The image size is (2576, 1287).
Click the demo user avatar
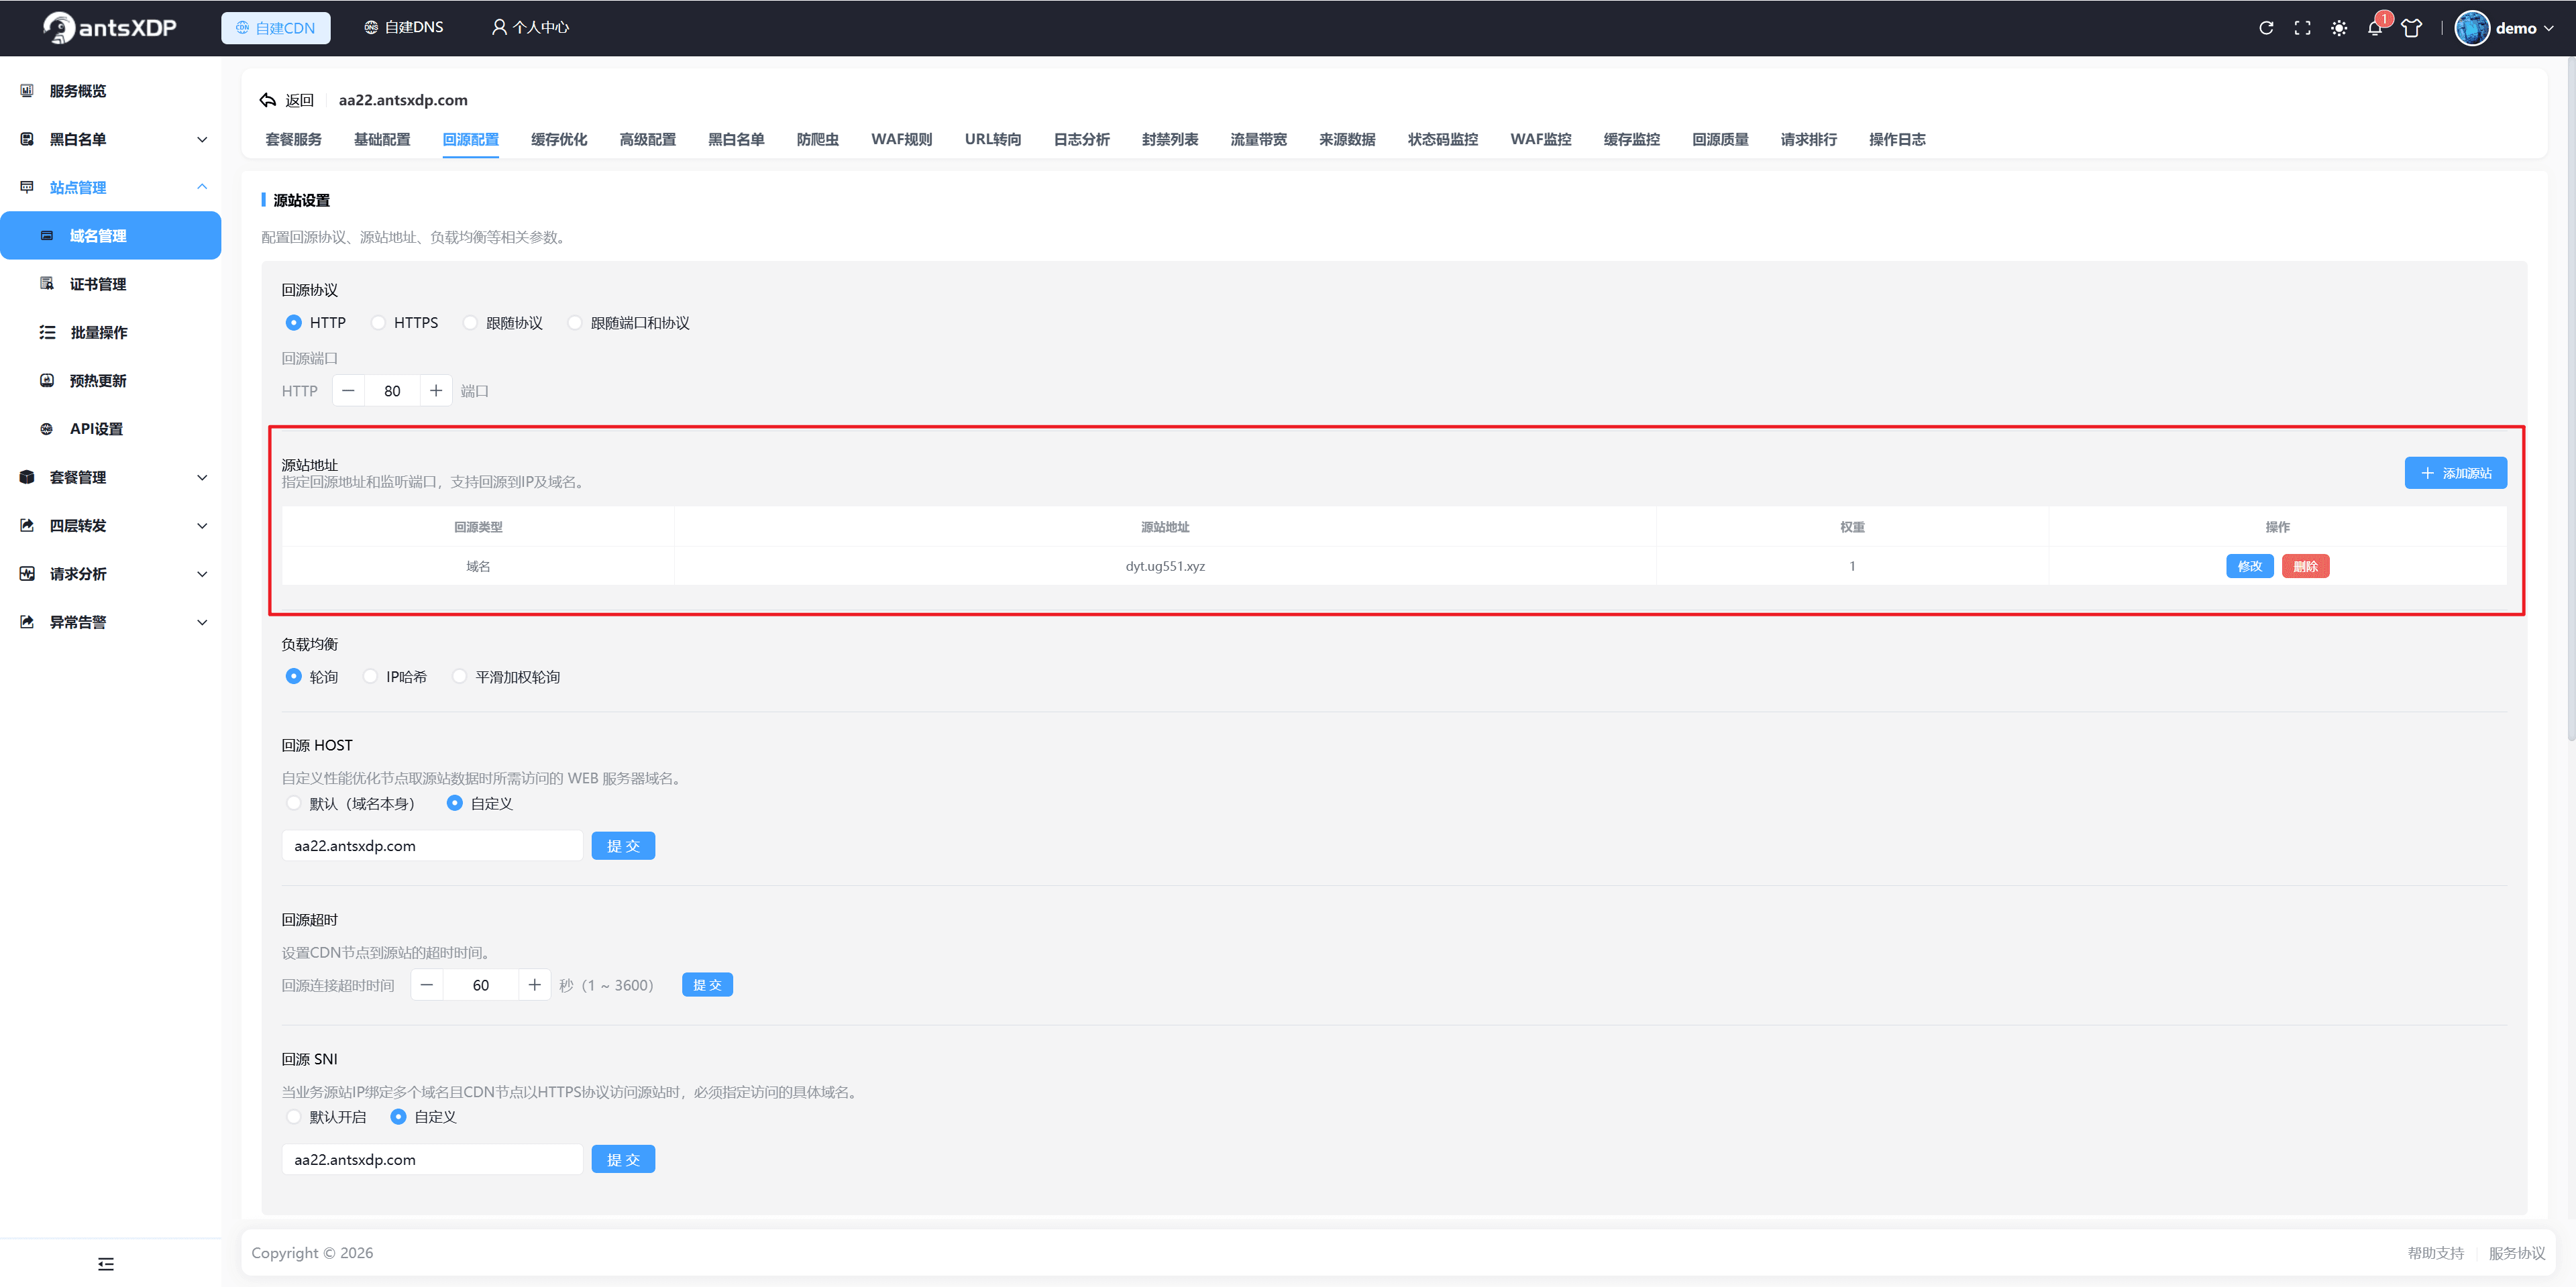click(2472, 28)
